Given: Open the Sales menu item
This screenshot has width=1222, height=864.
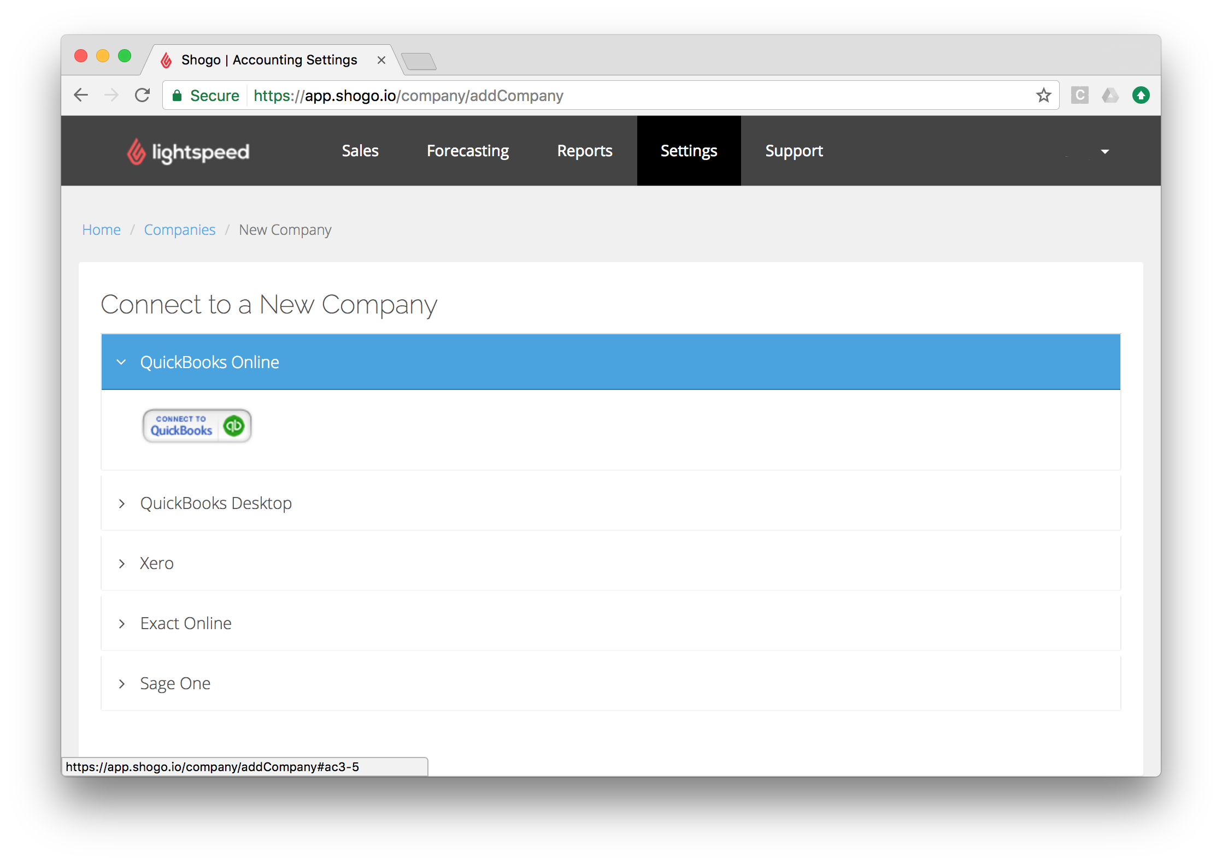Looking at the screenshot, I should [359, 151].
